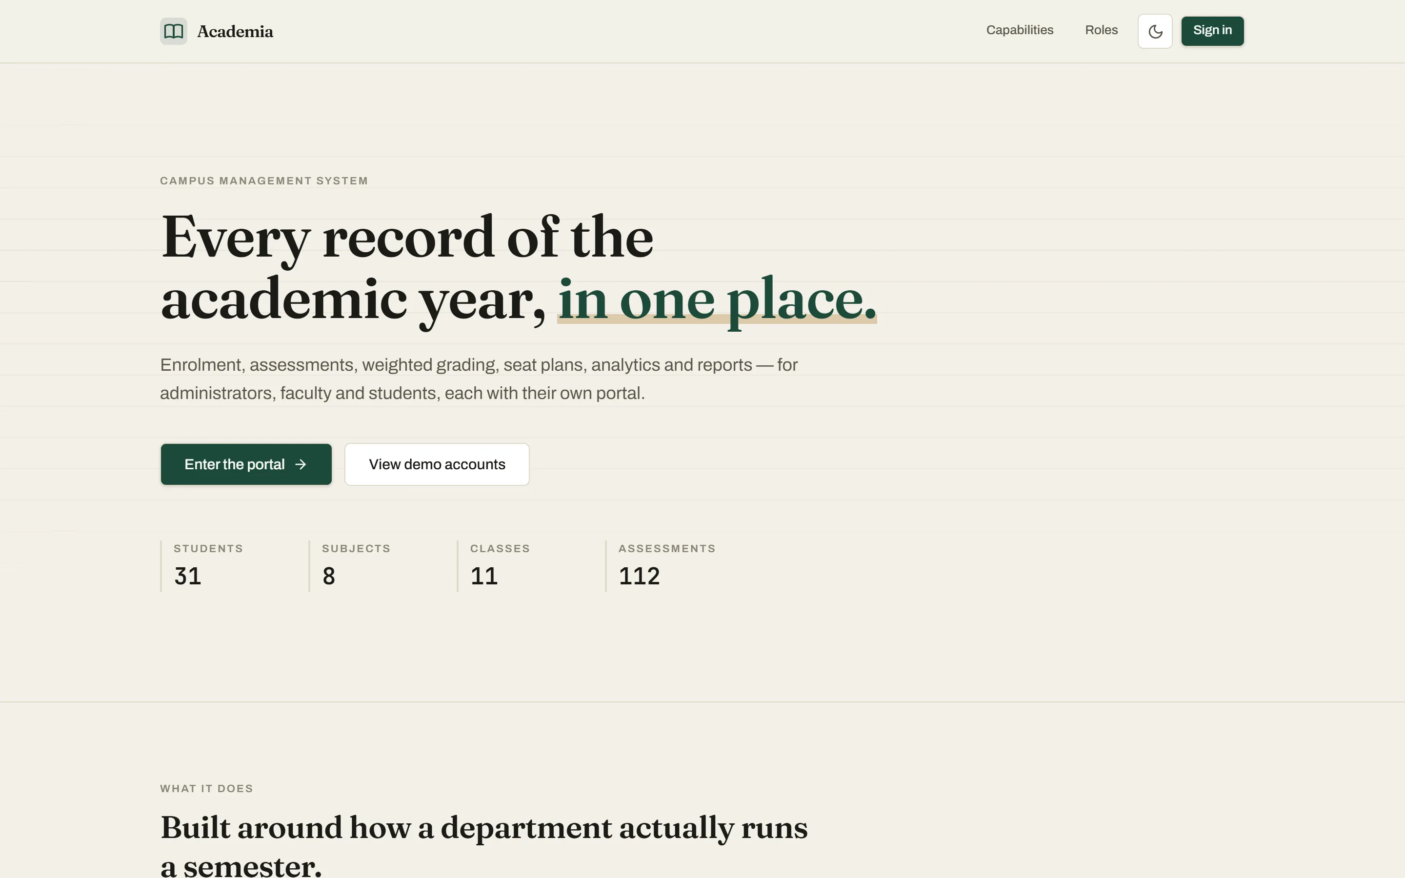Select the Subjects count 8
The height and width of the screenshot is (878, 1405).
point(329,576)
